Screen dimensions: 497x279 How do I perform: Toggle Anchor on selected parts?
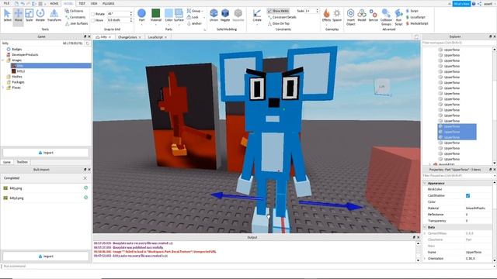[x=194, y=23]
